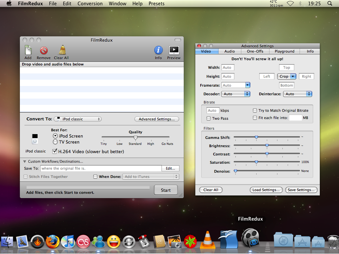Collapse Custom Workflows/Destinations disclosure triangle
The image size is (339, 254).
point(25,161)
